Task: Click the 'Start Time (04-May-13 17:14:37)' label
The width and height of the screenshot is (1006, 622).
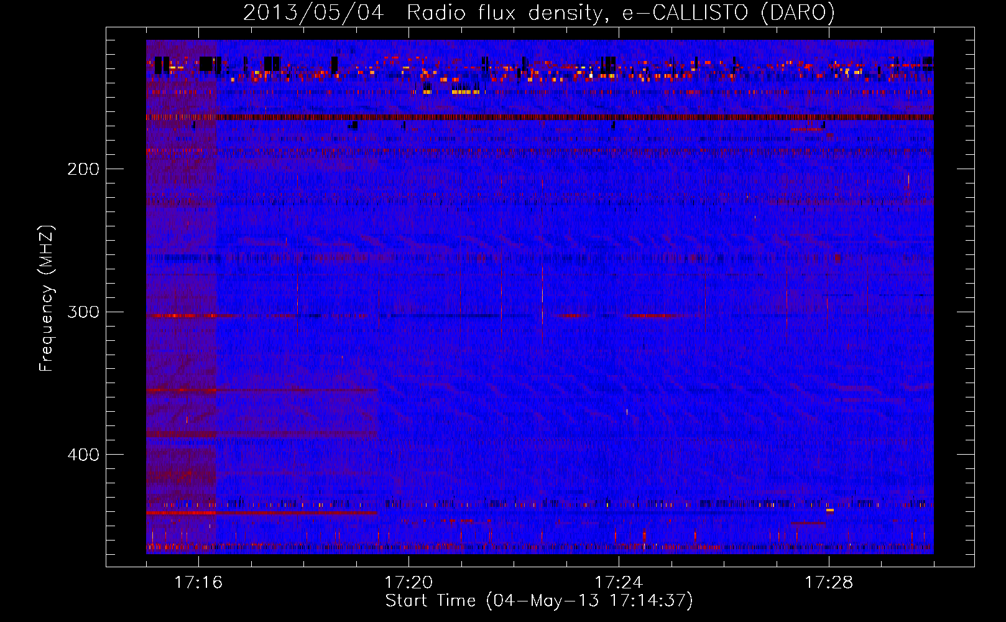Action: click(539, 601)
